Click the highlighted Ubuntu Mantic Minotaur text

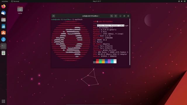point(110,26)
